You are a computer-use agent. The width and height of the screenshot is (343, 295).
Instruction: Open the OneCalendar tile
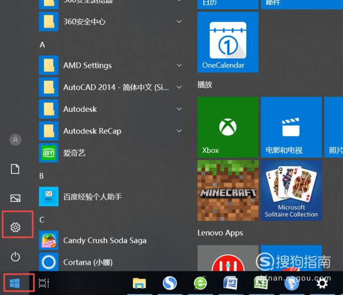(228, 42)
